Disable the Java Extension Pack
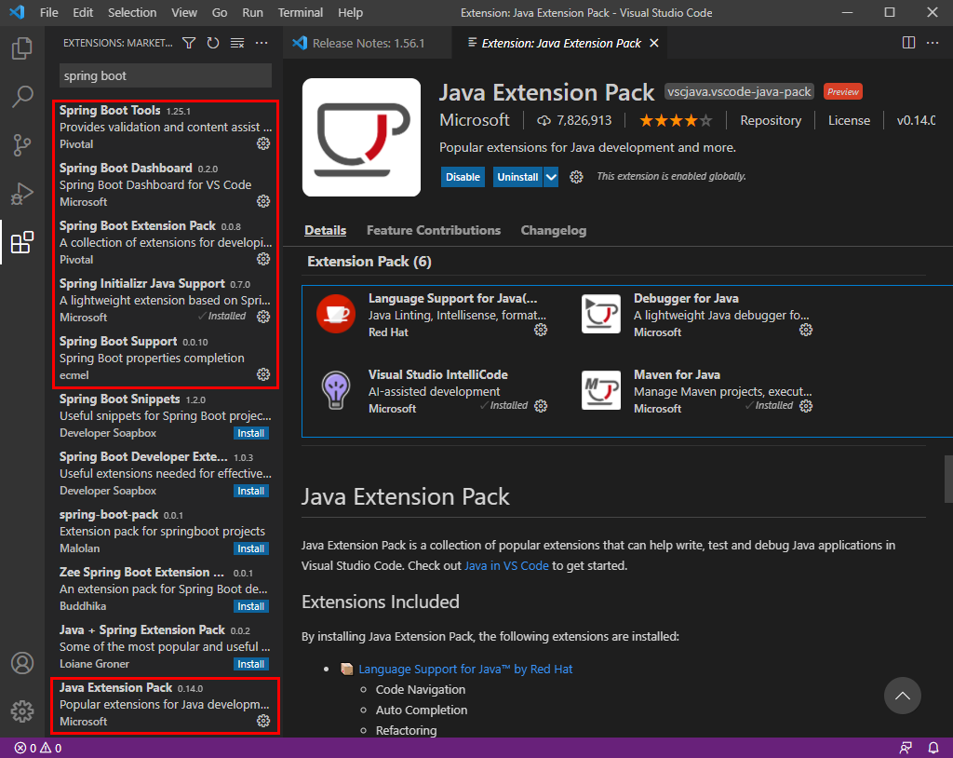This screenshot has height=758, width=953. (x=463, y=177)
